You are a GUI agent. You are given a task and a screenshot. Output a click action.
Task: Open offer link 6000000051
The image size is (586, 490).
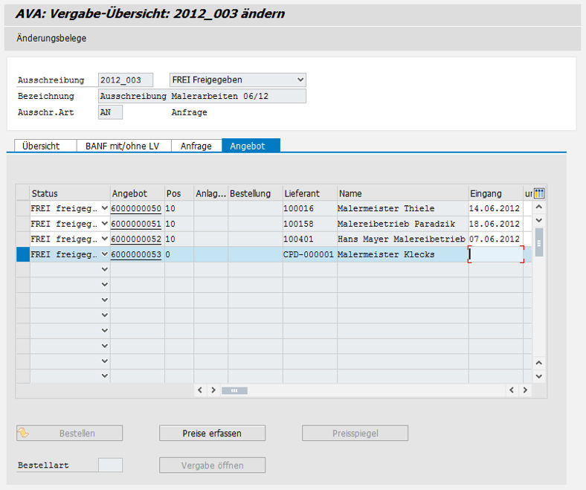[x=136, y=224]
